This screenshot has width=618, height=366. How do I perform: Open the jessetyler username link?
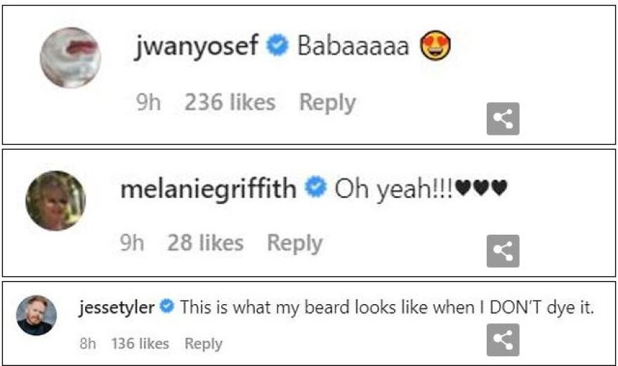pos(117,307)
